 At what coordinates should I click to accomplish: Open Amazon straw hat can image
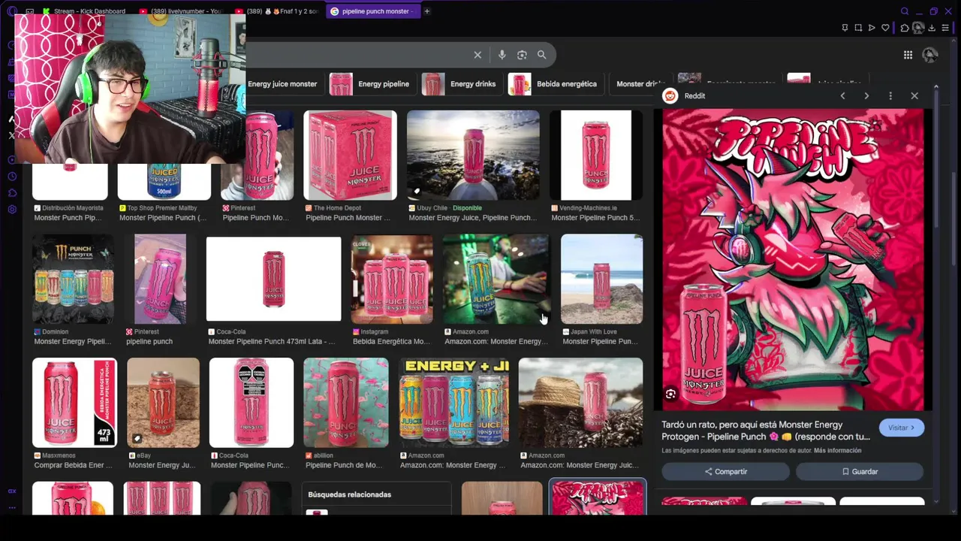click(x=580, y=403)
